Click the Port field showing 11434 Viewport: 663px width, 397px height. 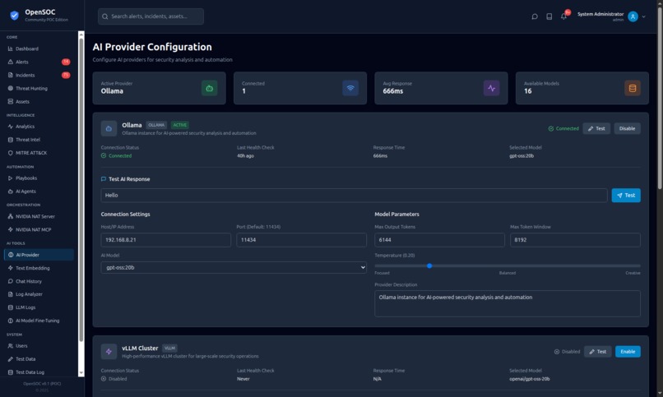[302, 240]
